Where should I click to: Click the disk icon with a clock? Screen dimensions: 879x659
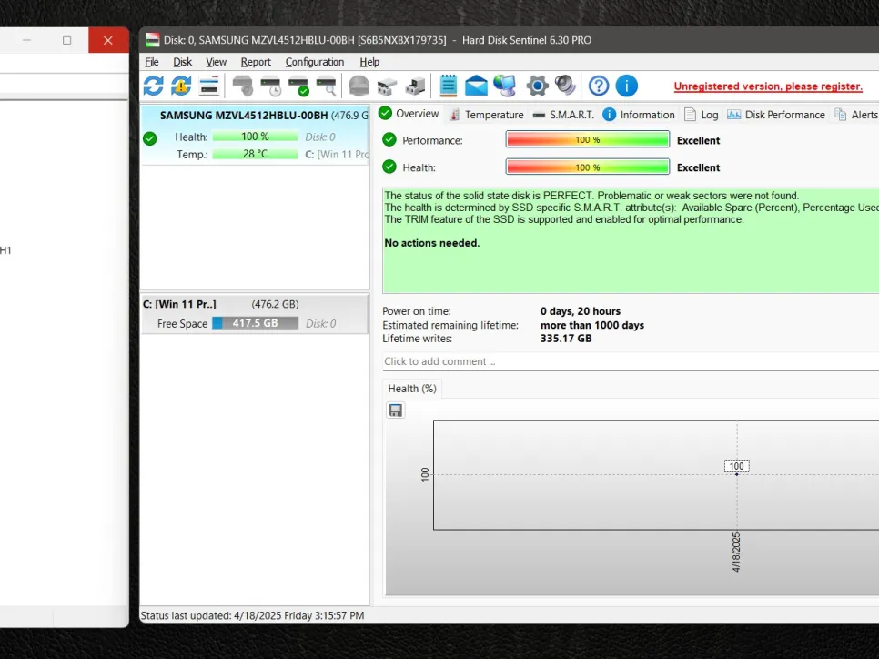(270, 86)
